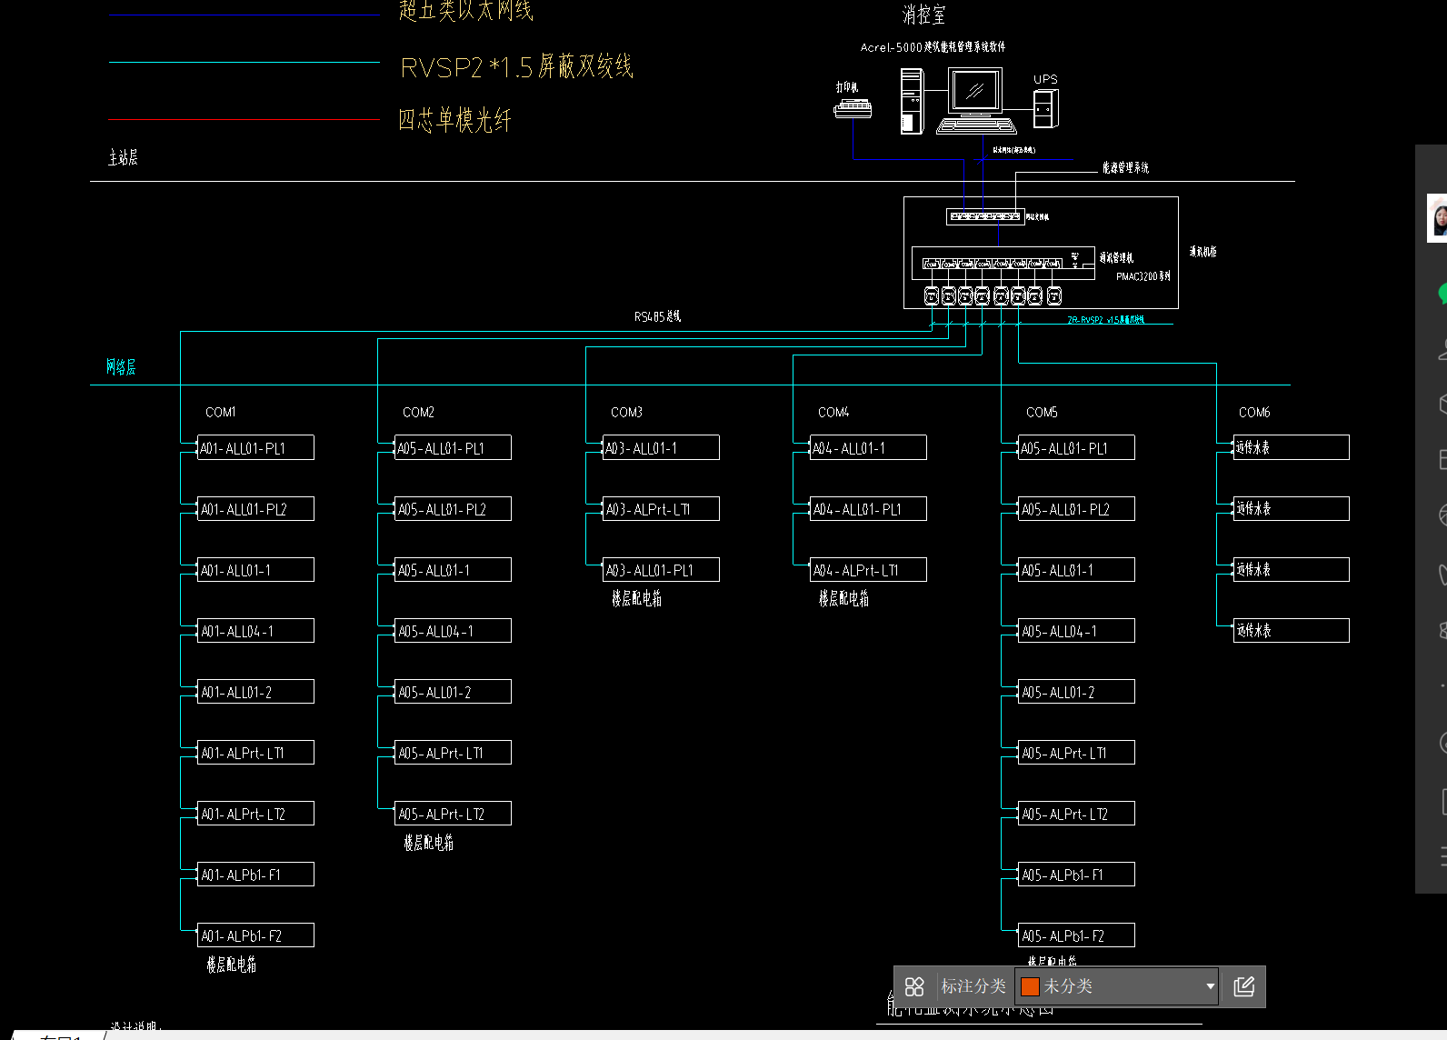Open the green chat bubble icon in sidebar
The image size is (1447, 1040).
pyautogui.click(x=1443, y=293)
